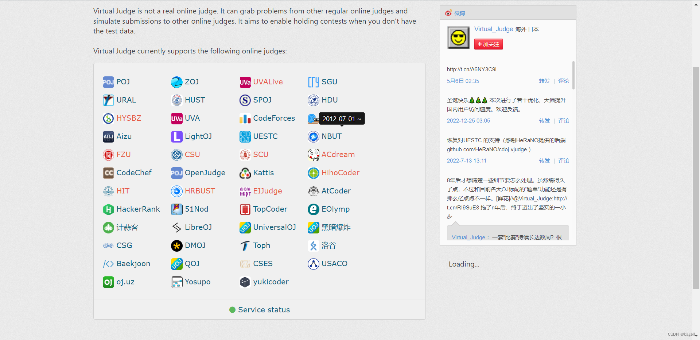Open the CSU link
Image resolution: width=700 pixels, height=340 pixels.
point(192,155)
